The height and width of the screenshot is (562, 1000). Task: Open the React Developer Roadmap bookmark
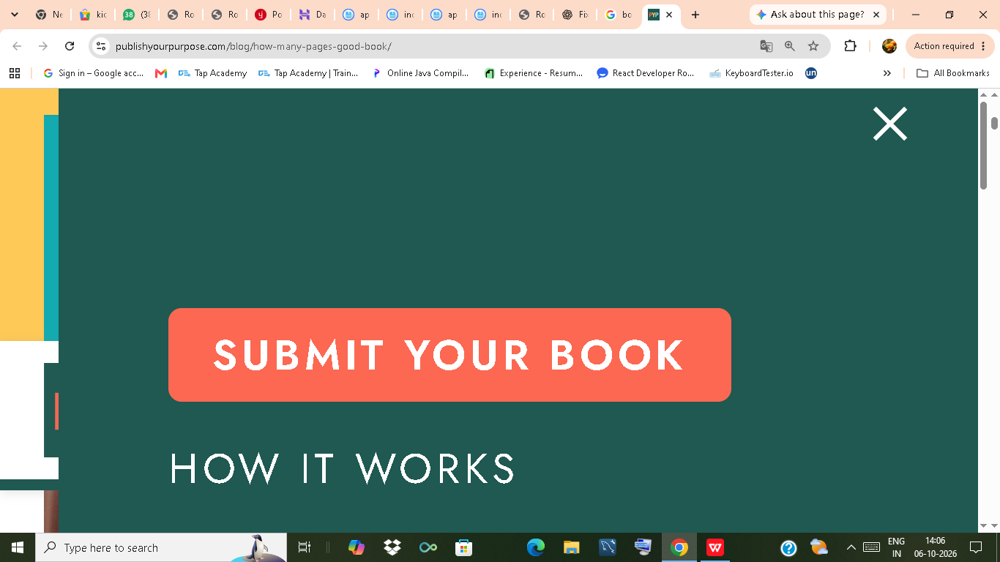[x=646, y=73]
